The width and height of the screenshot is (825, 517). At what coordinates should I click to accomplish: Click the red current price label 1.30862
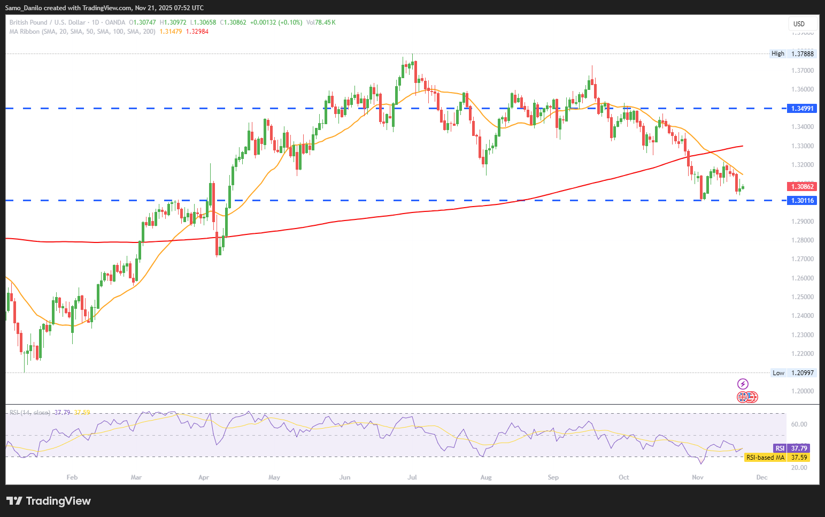pos(803,187)
